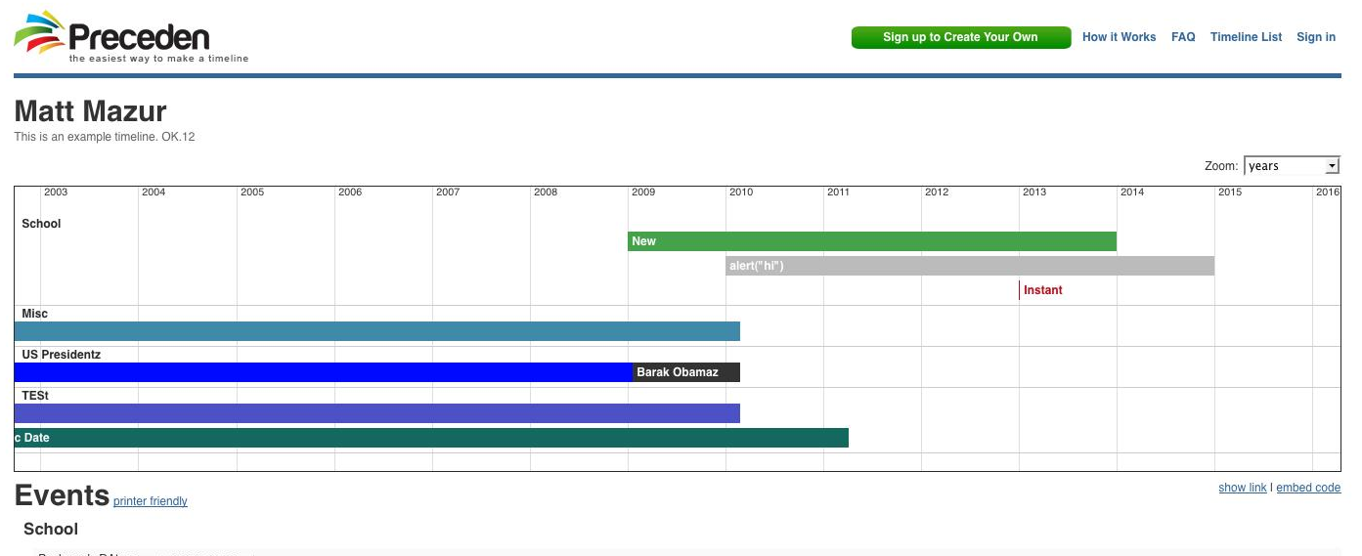Viewport: 1362px width, 556px height.
Task: Select the teal blue Misc event bar
Action: (376, 331)
